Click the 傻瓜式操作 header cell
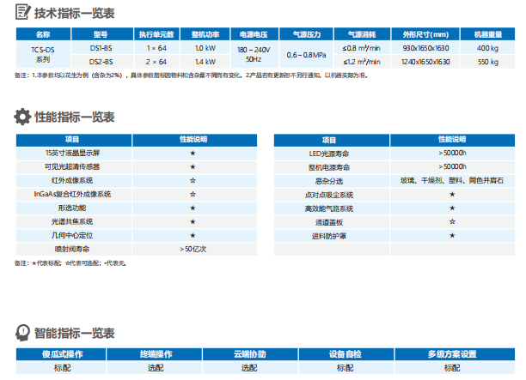526x380 pixels. point(63,353)
